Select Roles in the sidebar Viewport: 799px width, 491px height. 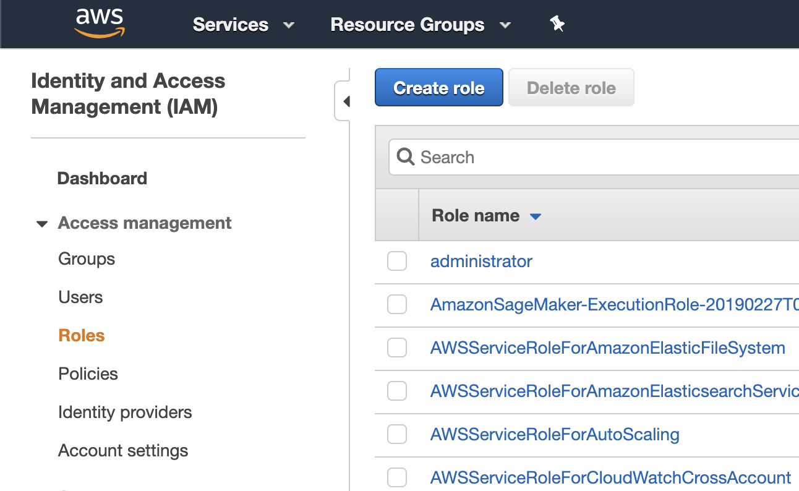point(82,336)
